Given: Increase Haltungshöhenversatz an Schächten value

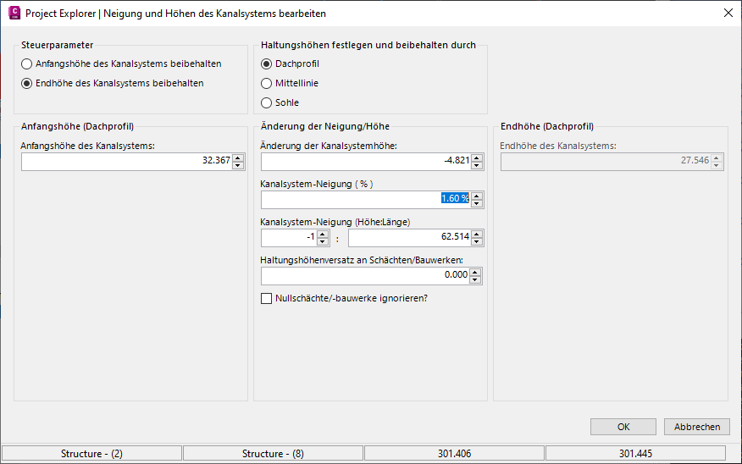Looking at the screenshot, I should (477, 272).
